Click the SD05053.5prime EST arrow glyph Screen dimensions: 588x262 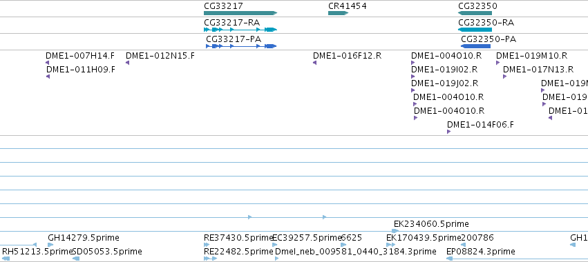pyautogui.click(x=76, y=259)
